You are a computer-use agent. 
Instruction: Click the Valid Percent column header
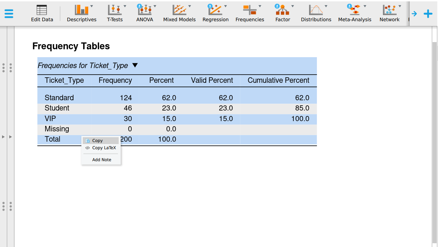(x=212, y=80)
